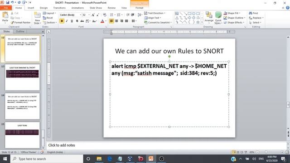Open Character Spacing options

[x=88, y=21]
